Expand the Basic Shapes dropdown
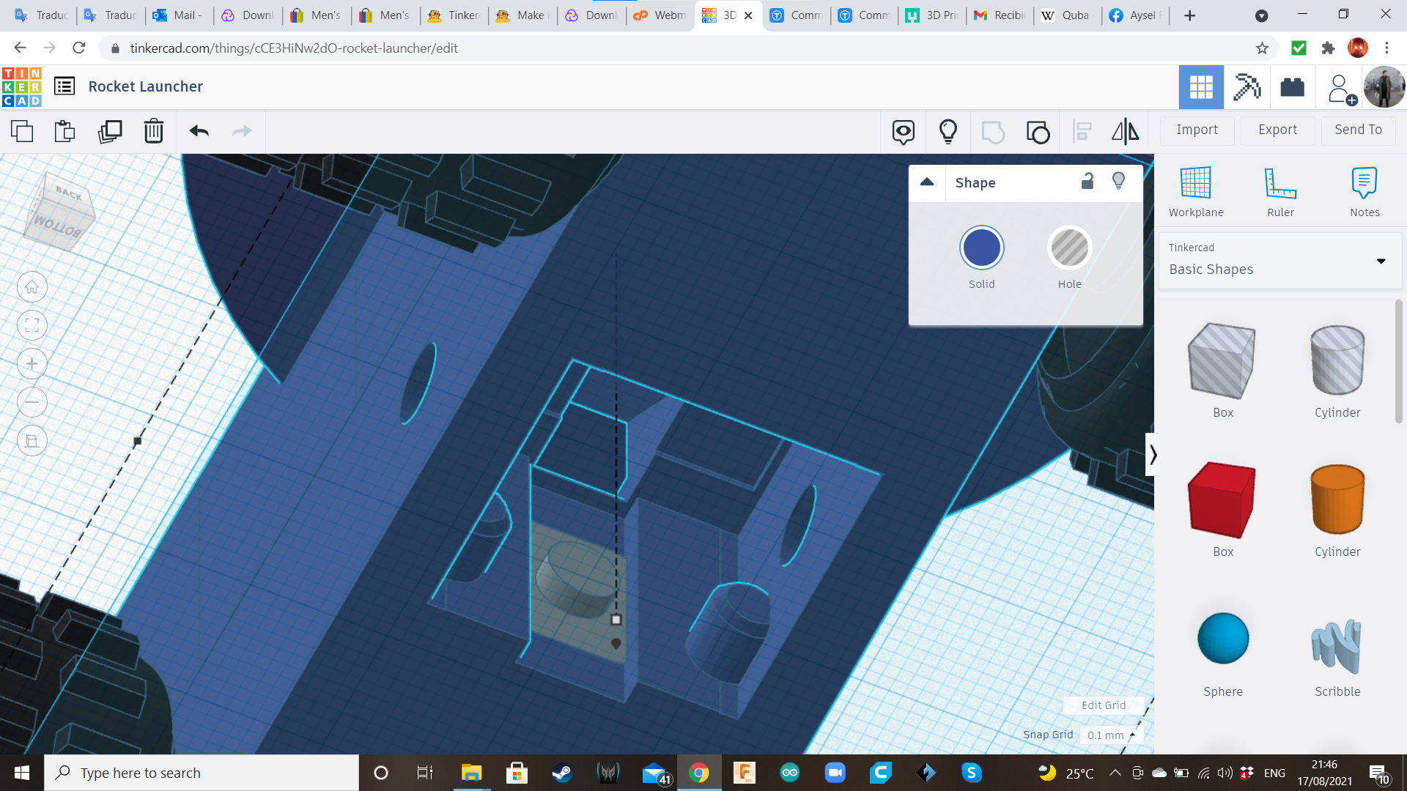The width and height of the screenshot is (1407, 791). point(1381,261)
